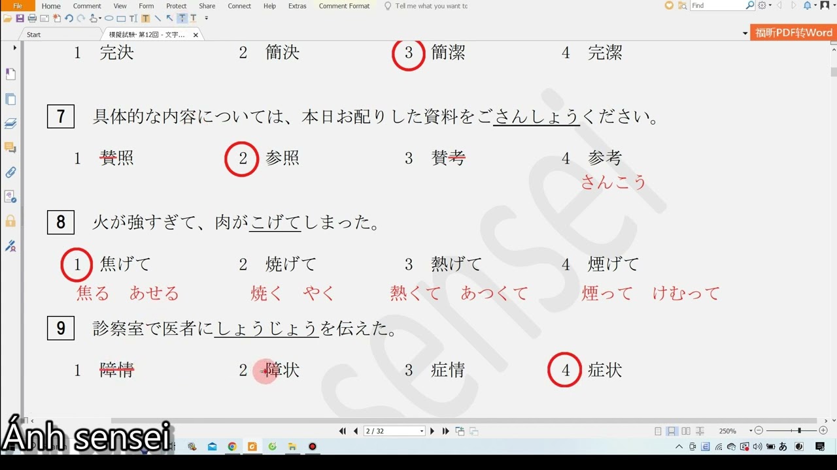Click the zoom slider handle
The height and width of the screenshot is (470, 837).
[799, 431]
